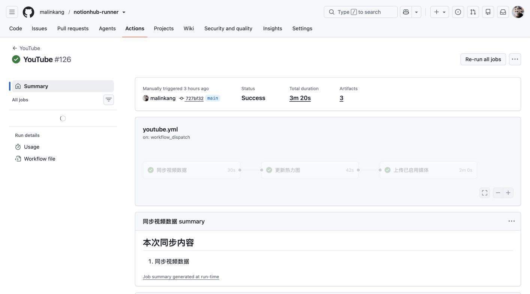Open the Agents tab

tap(107, 28)
